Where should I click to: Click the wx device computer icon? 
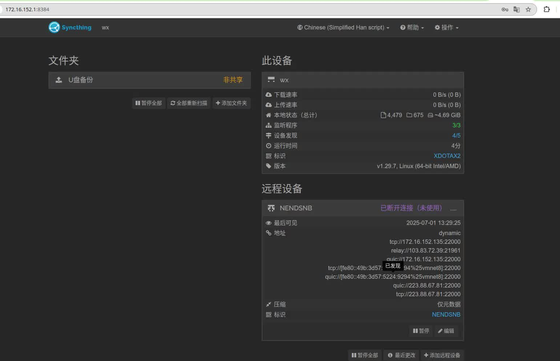click(x=271, y=80)
